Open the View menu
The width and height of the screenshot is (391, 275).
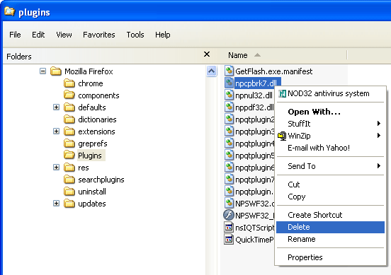click(64, 35)
